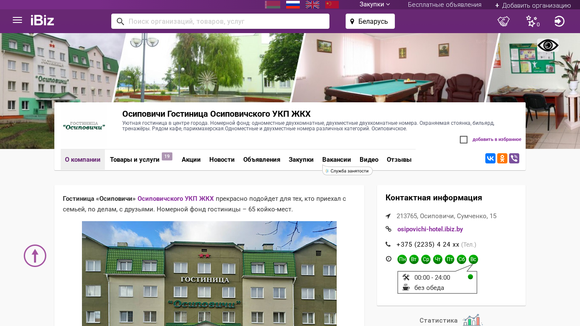Share the page on VK
The width and height of the screenshot is (580, 326).
pyautogui.click(x=490, y=158)
